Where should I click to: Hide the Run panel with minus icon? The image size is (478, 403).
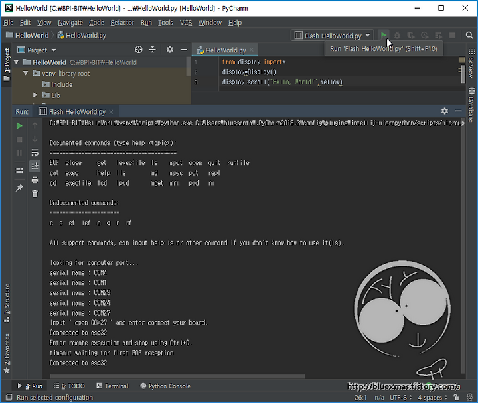[x=459, y=111]
